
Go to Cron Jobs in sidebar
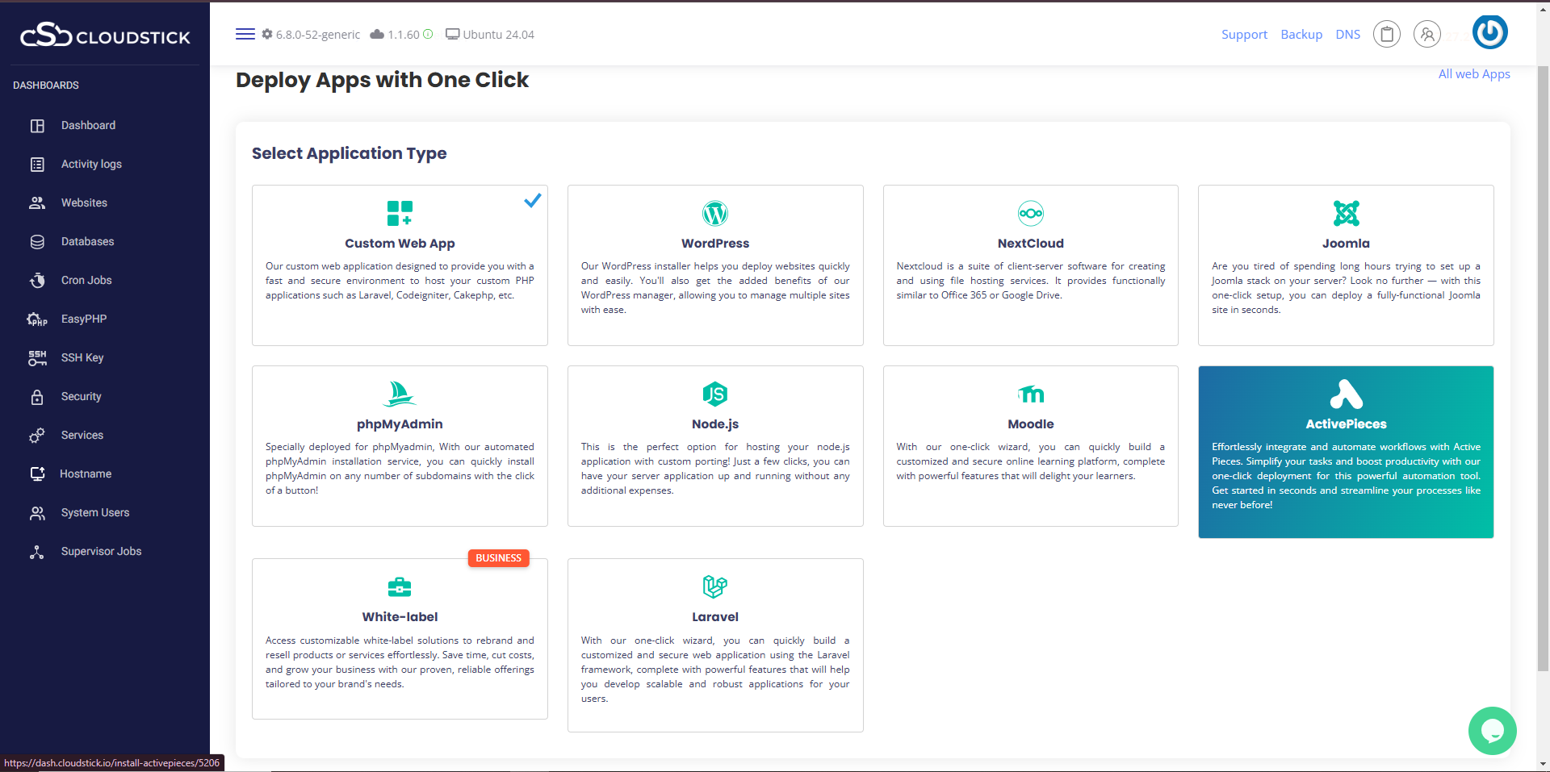point(86,280)
